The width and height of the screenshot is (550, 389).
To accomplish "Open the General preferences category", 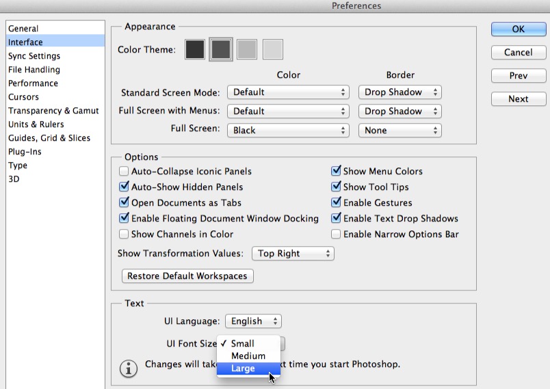I will tap(55, 29).
